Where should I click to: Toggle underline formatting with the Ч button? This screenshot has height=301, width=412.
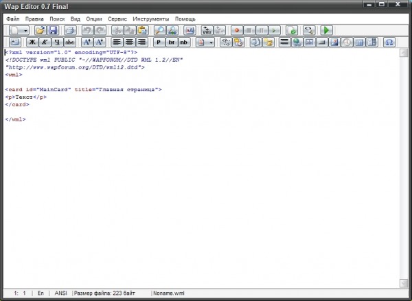coord(57,43)
